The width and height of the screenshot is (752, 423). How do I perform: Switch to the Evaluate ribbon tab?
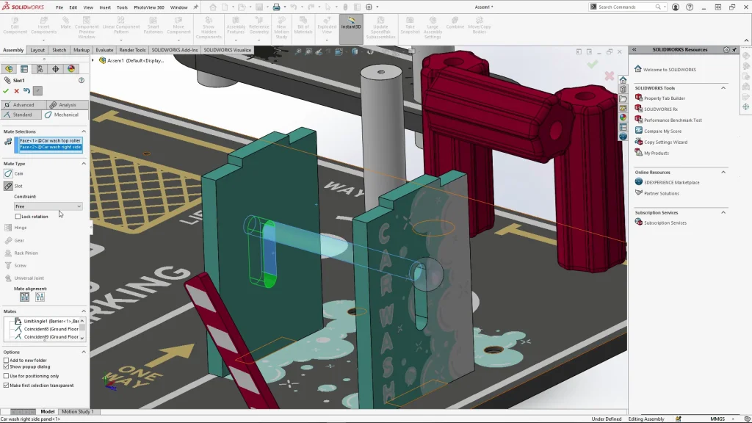point(105,50)
